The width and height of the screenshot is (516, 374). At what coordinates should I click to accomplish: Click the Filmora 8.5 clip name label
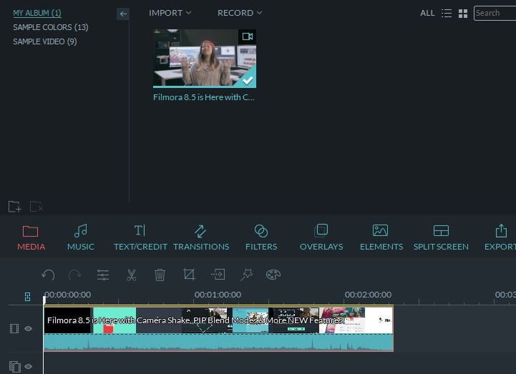click(x=204, y=97)
